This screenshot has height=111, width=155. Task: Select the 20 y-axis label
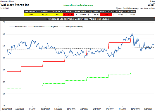point(4,82)
